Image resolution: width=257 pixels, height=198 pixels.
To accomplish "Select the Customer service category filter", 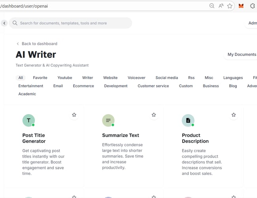I will (x=153, y=86).
